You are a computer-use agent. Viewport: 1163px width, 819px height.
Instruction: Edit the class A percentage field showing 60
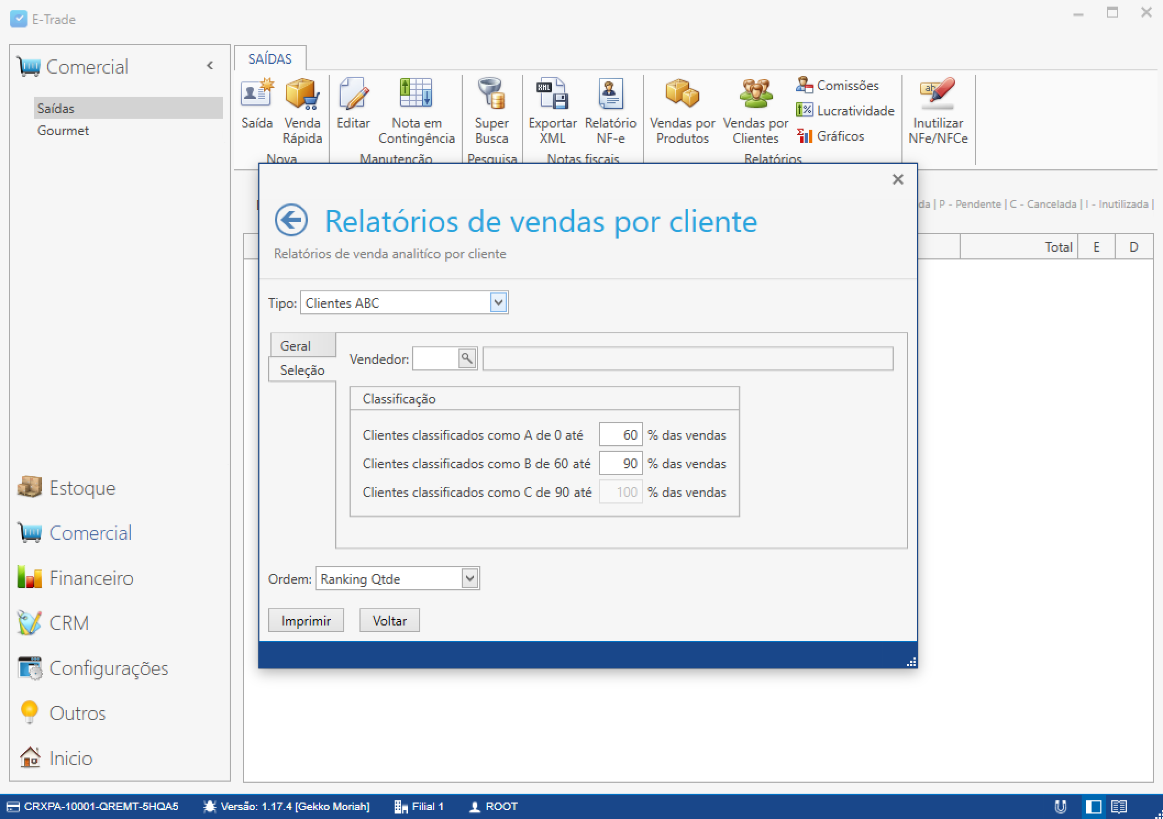621,434
